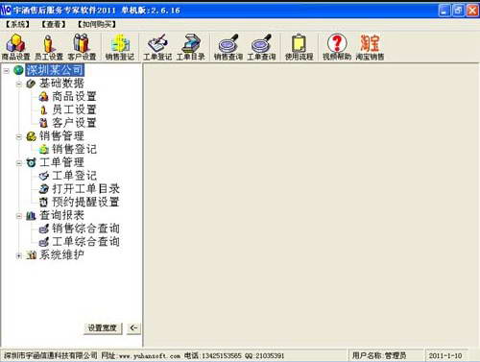
Task: Click the icon beside 销售管理 node
Action: click(x=31, y=136)
